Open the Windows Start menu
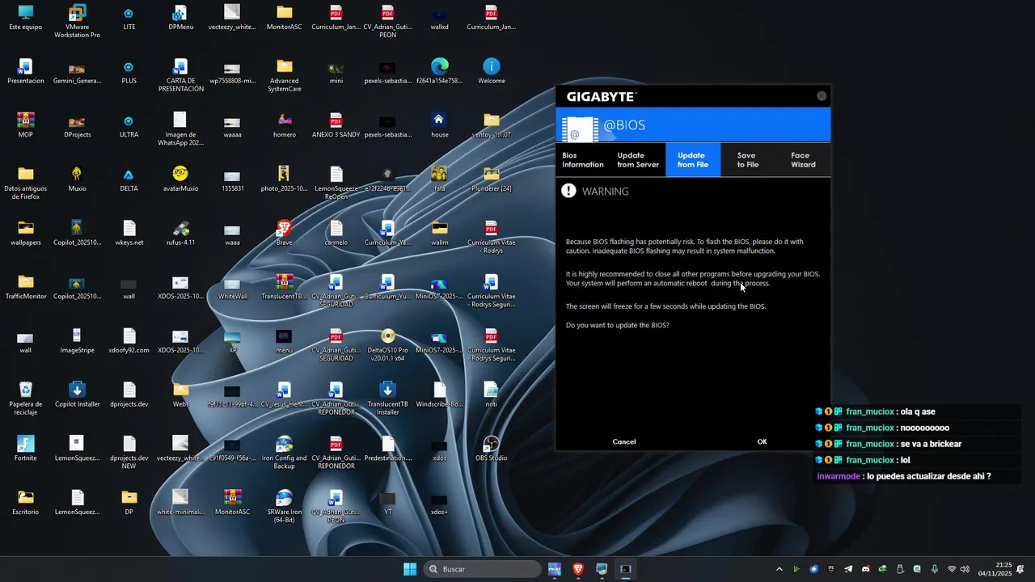 tap(410, 569)
